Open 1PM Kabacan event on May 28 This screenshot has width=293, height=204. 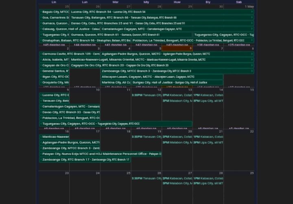click(208, 178)
